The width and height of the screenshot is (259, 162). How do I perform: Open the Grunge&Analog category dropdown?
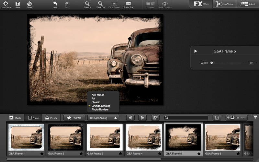point(104,118)
